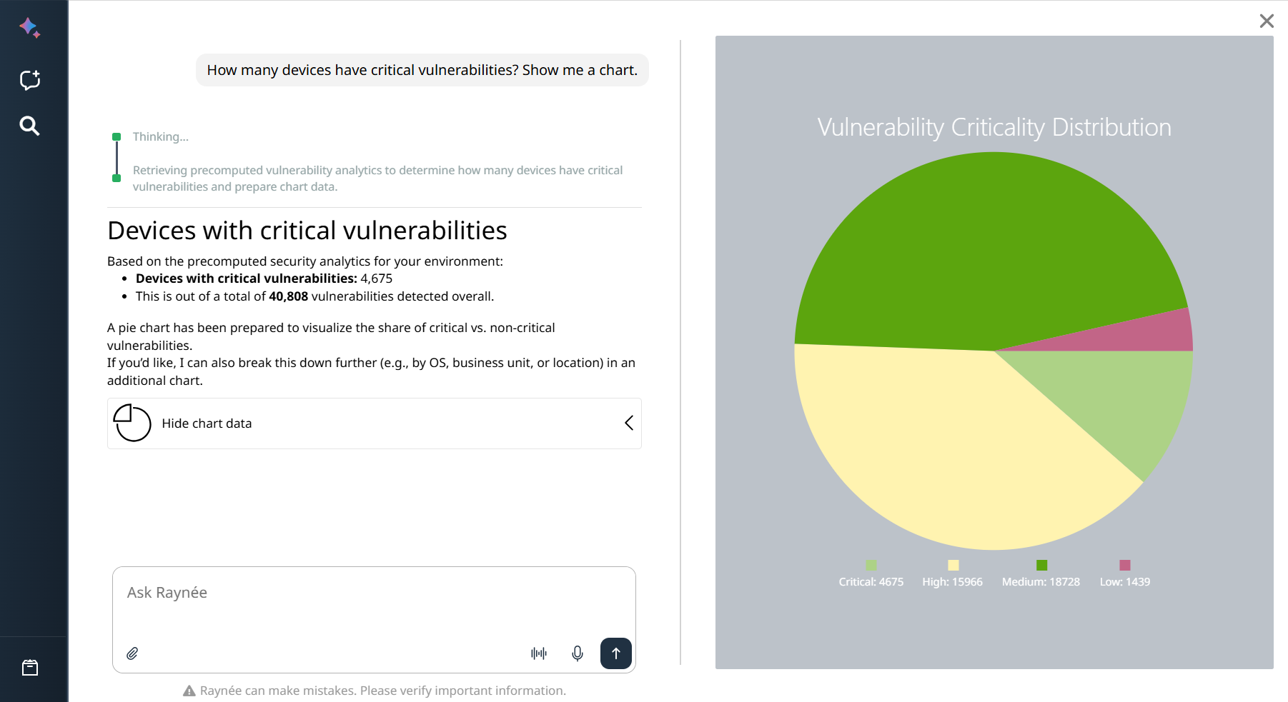
Task: Start a new chat from the sidebar
Action: point(30,79)
